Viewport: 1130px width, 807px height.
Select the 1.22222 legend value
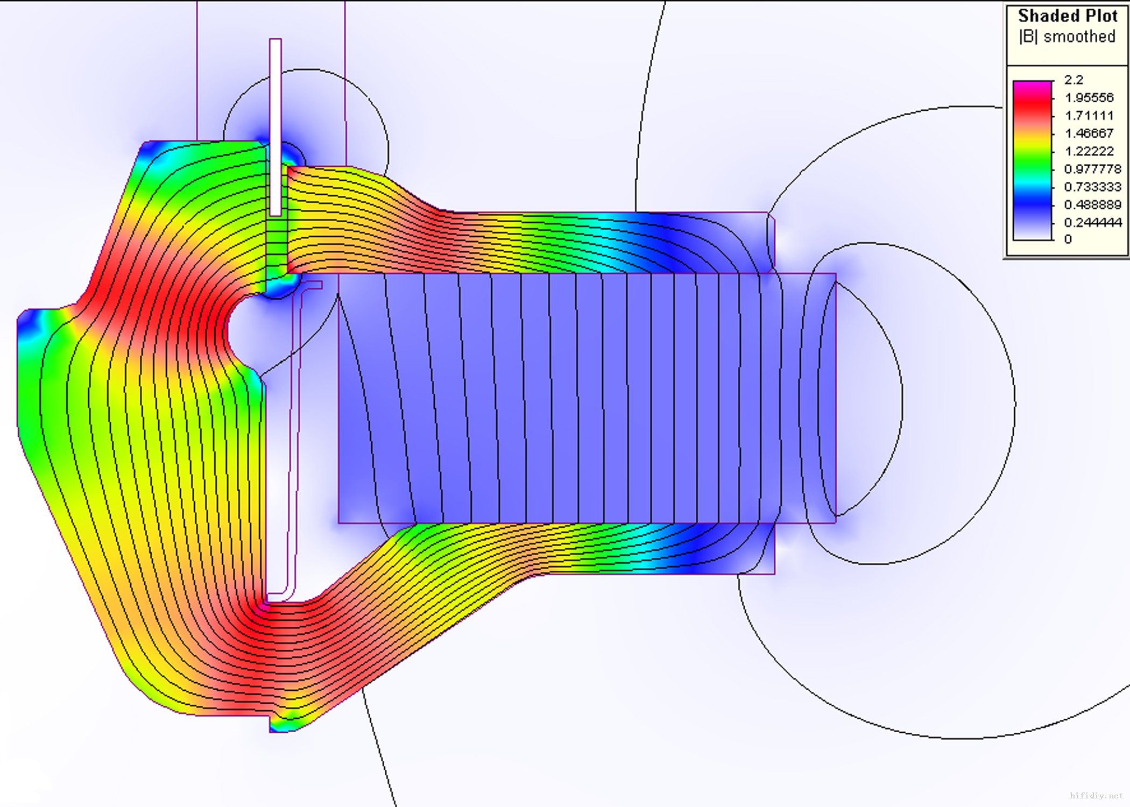(1089, 151)
